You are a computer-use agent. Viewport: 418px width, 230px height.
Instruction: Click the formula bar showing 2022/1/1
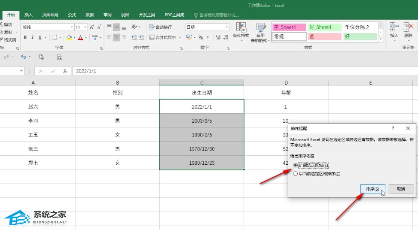click(245, 71)
